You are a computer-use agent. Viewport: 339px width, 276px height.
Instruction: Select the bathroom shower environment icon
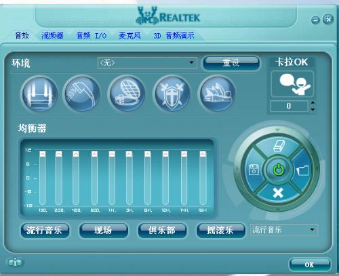(82, 94)
